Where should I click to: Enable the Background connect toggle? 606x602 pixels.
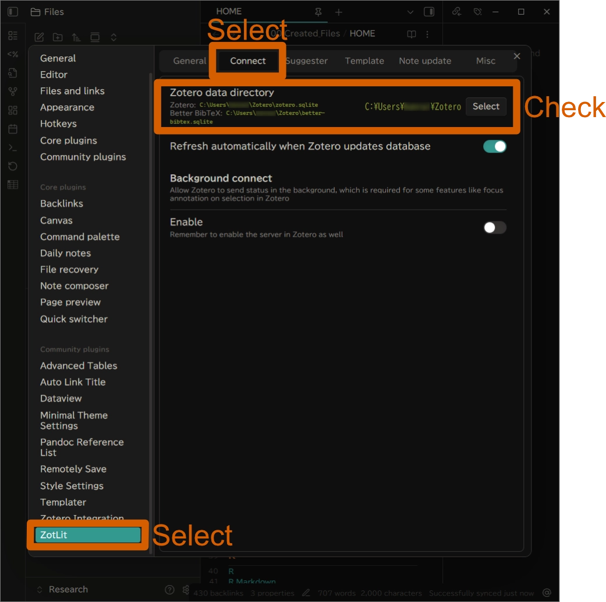point(494,227)
